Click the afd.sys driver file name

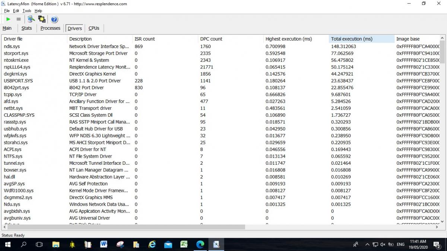point(11,101)
